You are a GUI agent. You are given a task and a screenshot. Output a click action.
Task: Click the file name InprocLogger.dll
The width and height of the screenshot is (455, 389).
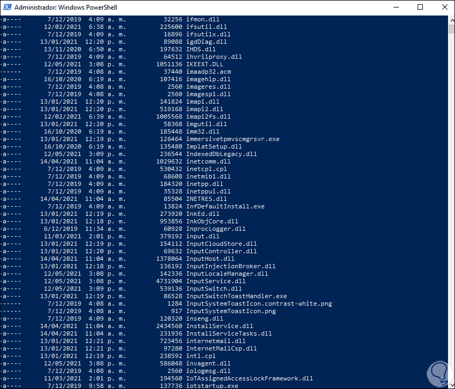click(x=216, y=229)
